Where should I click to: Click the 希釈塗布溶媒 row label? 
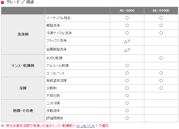pyautogui.click(x=56, y=81)
